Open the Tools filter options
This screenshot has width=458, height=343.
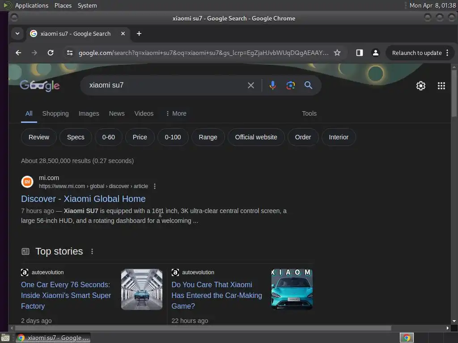pyautogui.click(x=309, y=113)
